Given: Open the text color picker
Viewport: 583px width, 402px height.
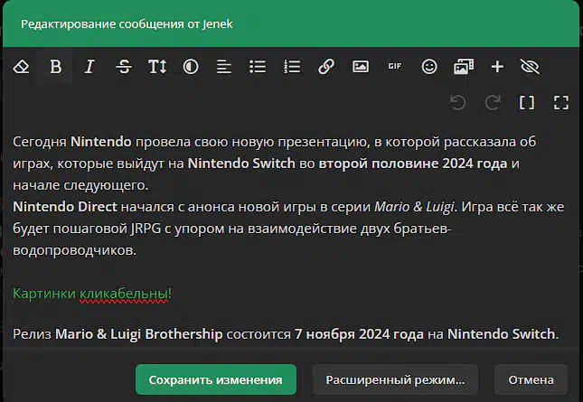Looking at the screenshot, I should 191,67.
